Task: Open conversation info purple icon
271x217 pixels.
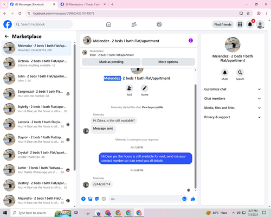Action: pyautogui.click(x=191, y=41)
